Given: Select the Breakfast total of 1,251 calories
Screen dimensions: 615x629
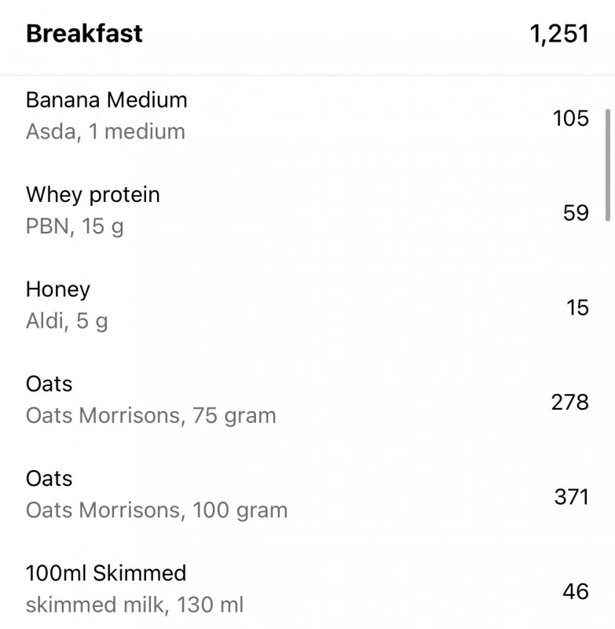Looking at the screenshot, I should 559,34.
